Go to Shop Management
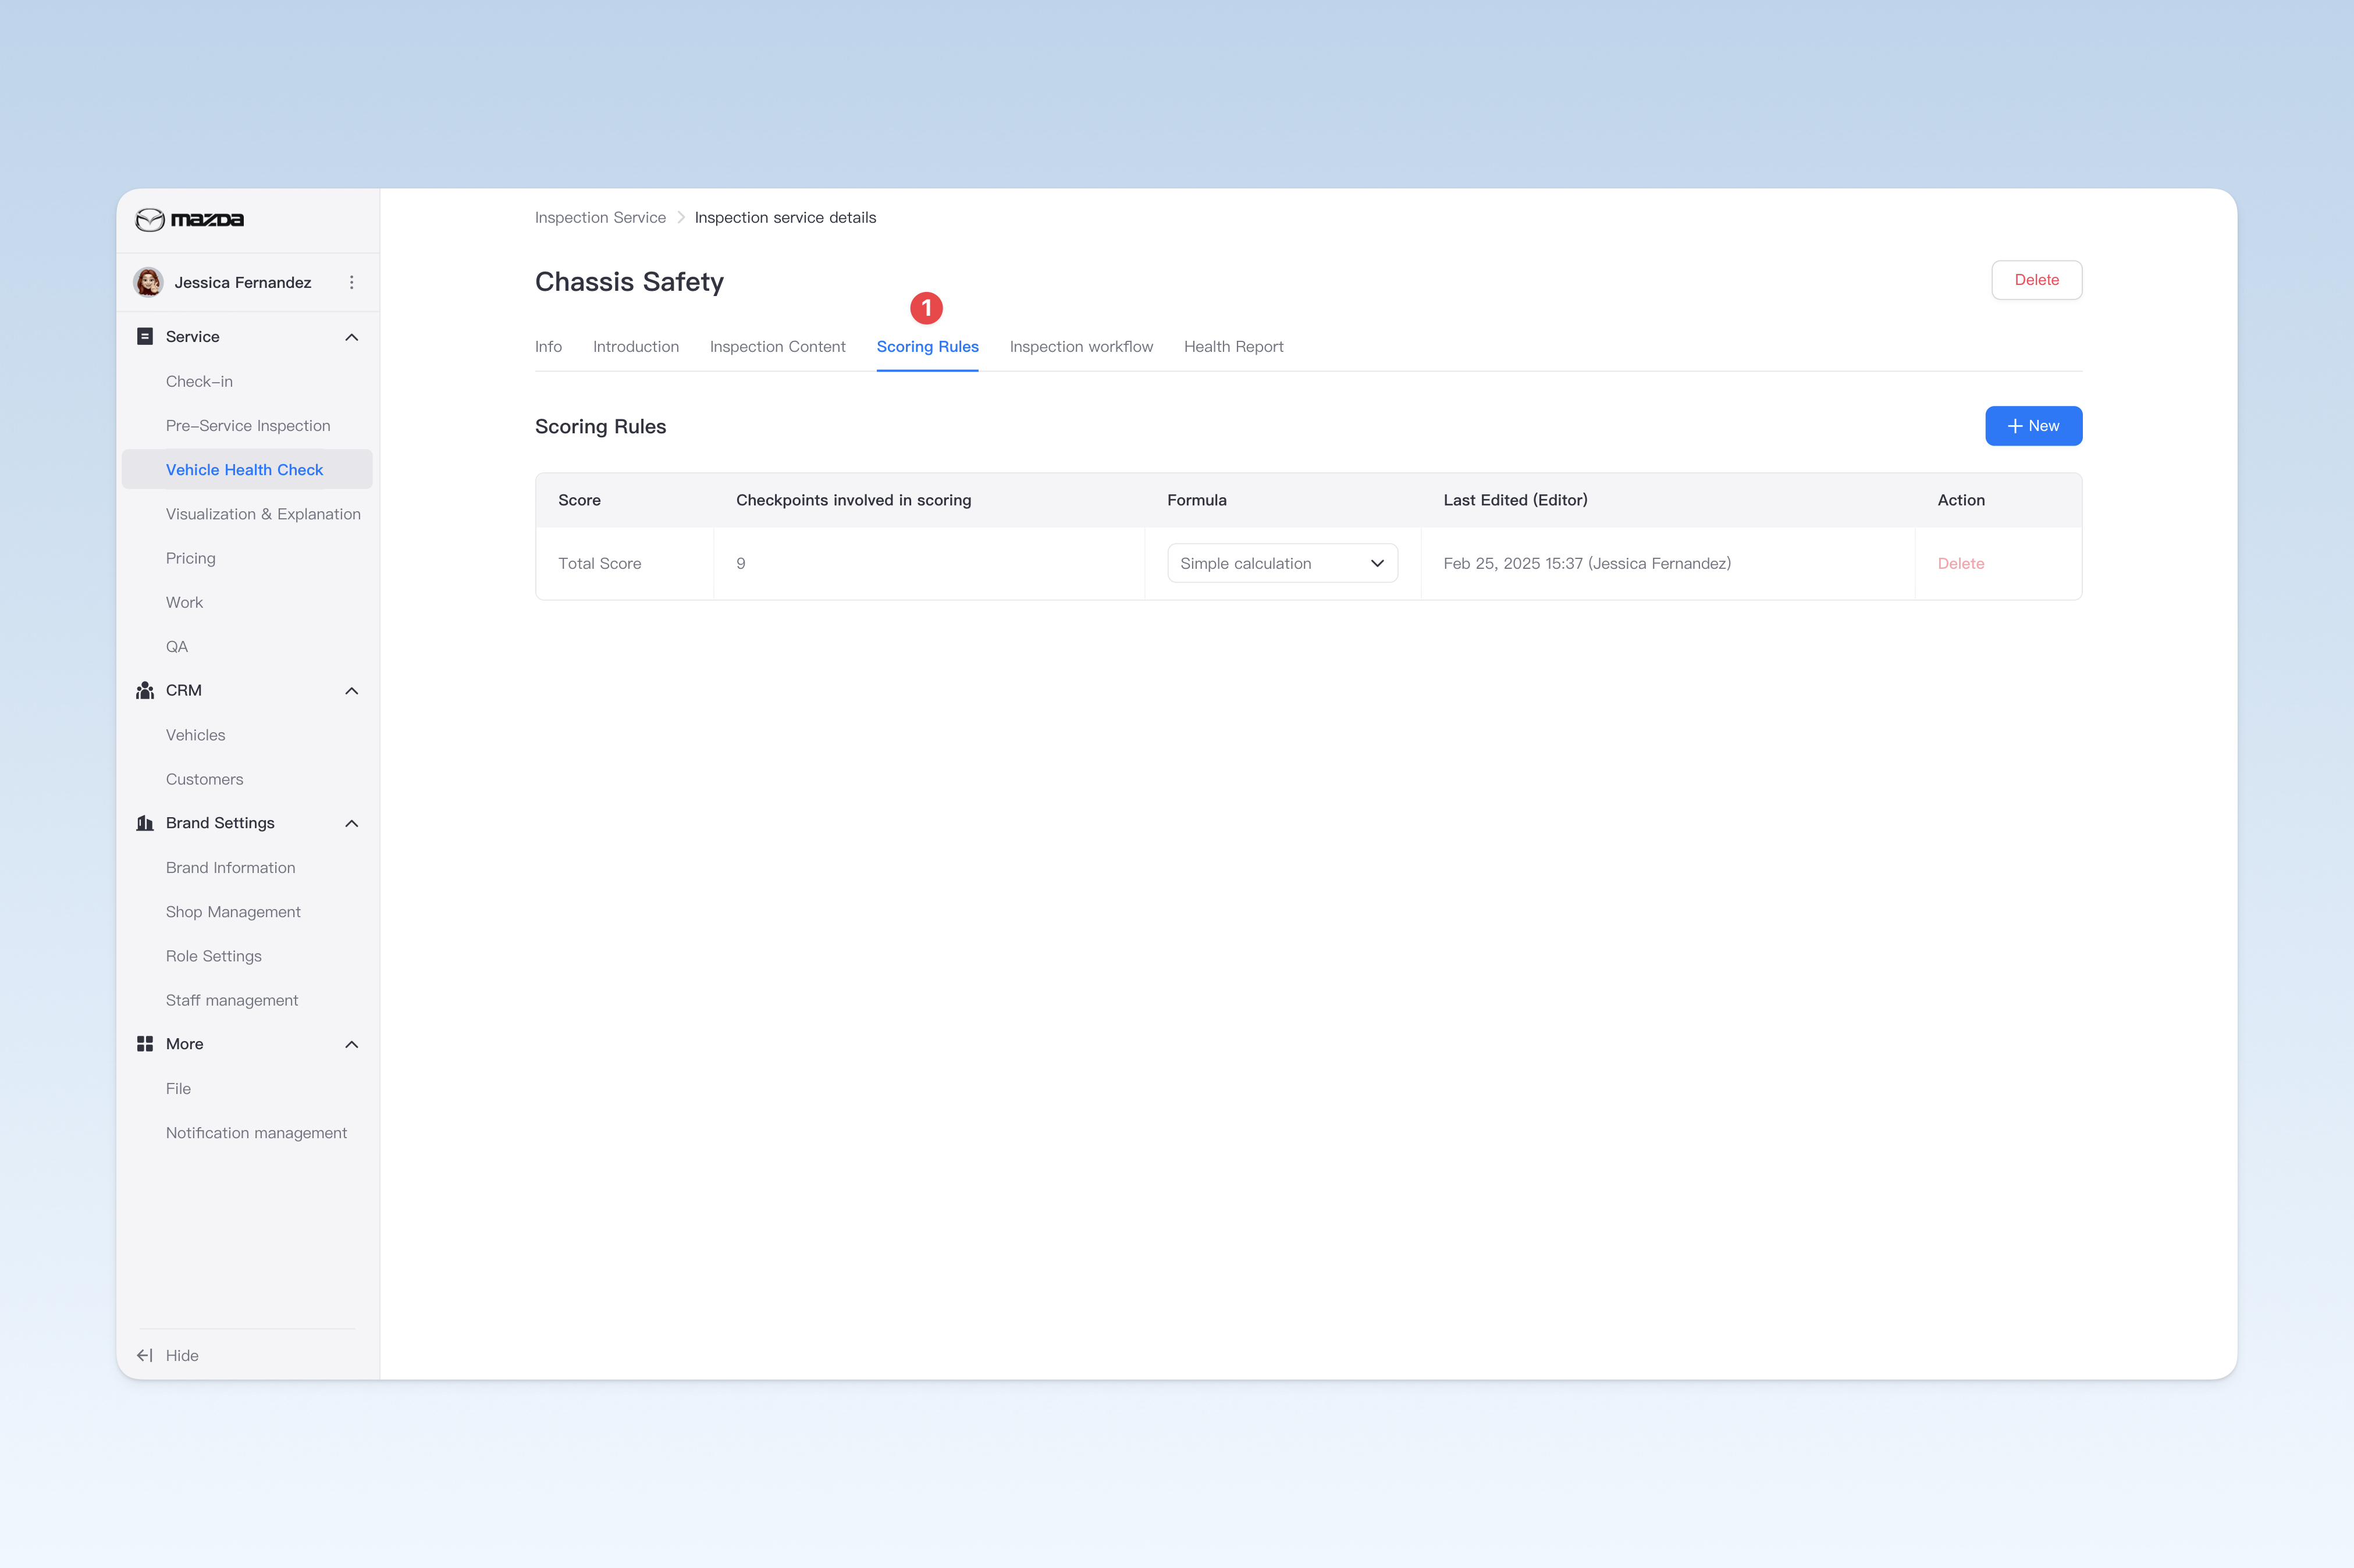Screen dimensions: 2354x1568 233,912
